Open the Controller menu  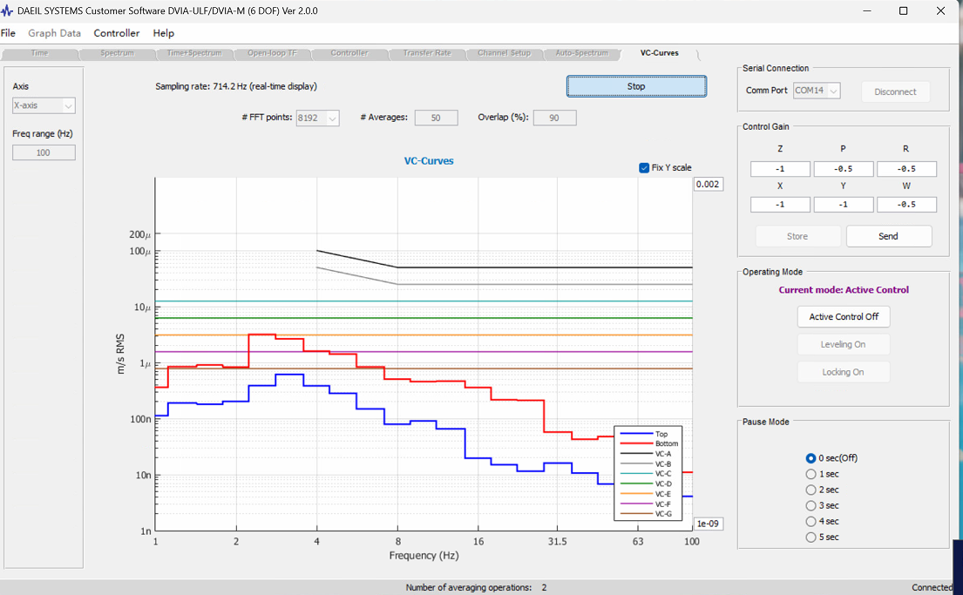(x=117, y=33)
